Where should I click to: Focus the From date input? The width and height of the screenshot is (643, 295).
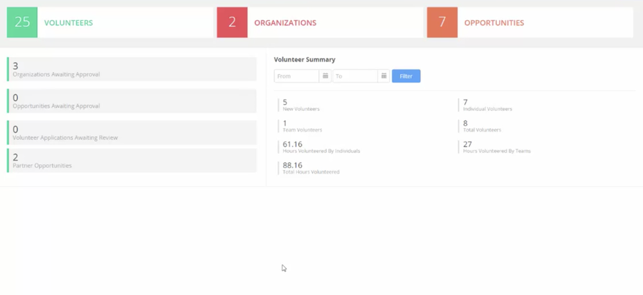pyautogui.click(x=296, y=76)
